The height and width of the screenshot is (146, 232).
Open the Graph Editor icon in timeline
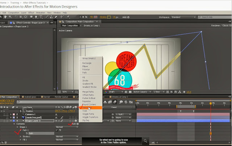131,102
